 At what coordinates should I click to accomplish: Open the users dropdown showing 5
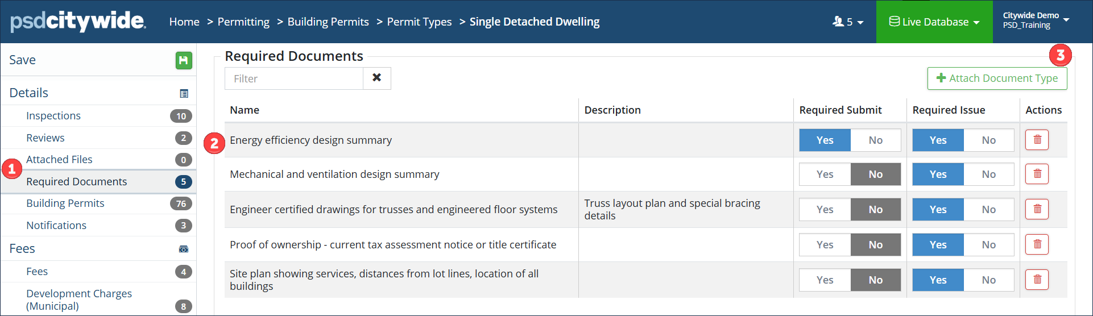pos(848,22)
